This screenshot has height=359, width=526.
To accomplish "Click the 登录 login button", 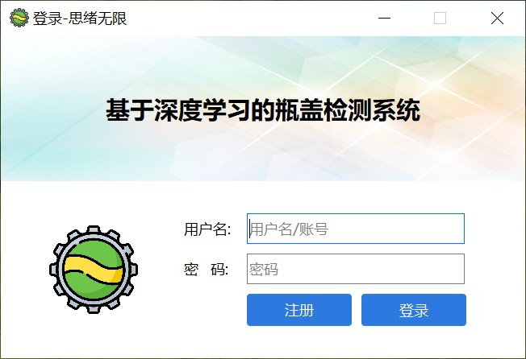I will (x=414, y=310).
